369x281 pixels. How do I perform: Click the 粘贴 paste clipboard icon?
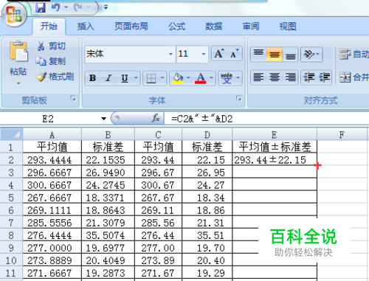click(18, 51)
